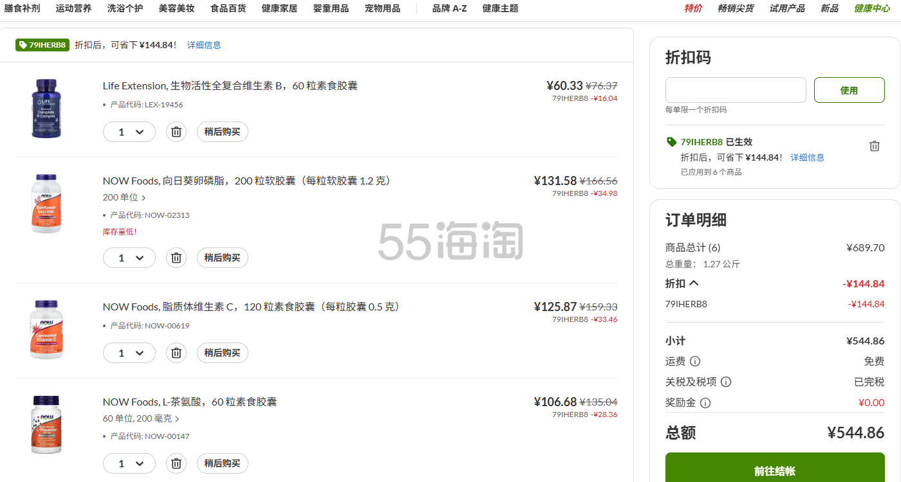
Task: Click shipping fee info icon
Action: [695, 361]
